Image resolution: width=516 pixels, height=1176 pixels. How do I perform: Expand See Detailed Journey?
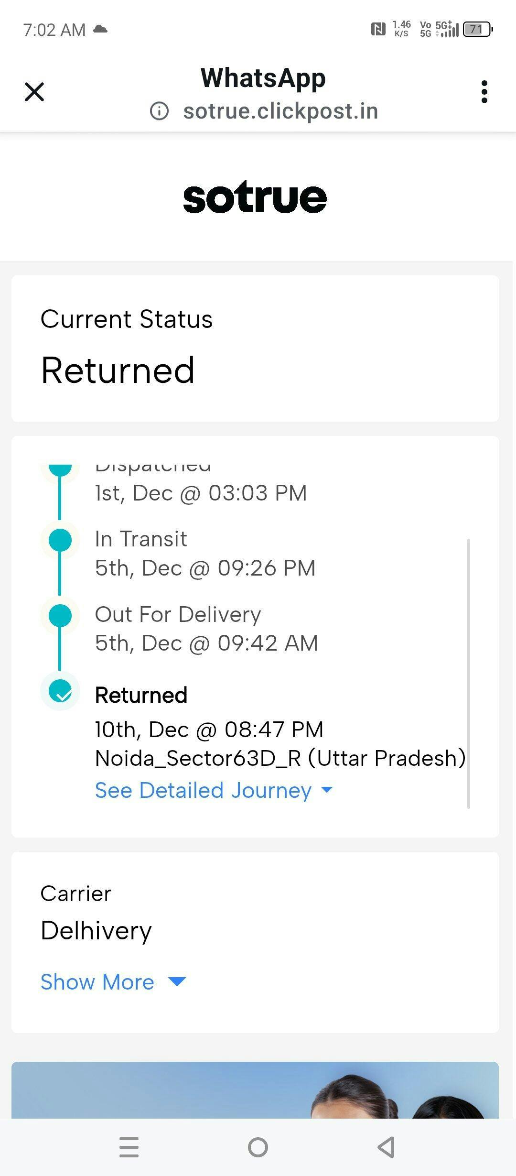click(203, 790)
